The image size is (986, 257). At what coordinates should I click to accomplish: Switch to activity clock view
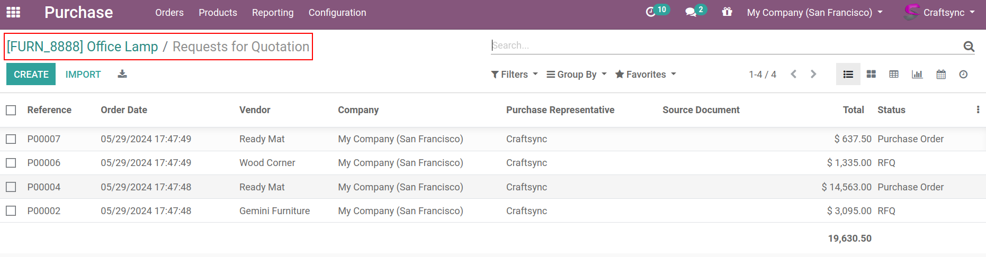point(963,75)
